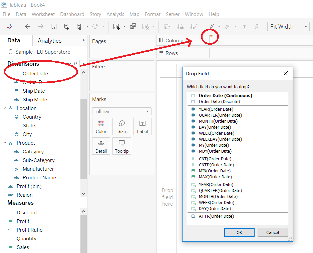
Task: Collapse the Location hierarchy
Action: tap(5, 108)
